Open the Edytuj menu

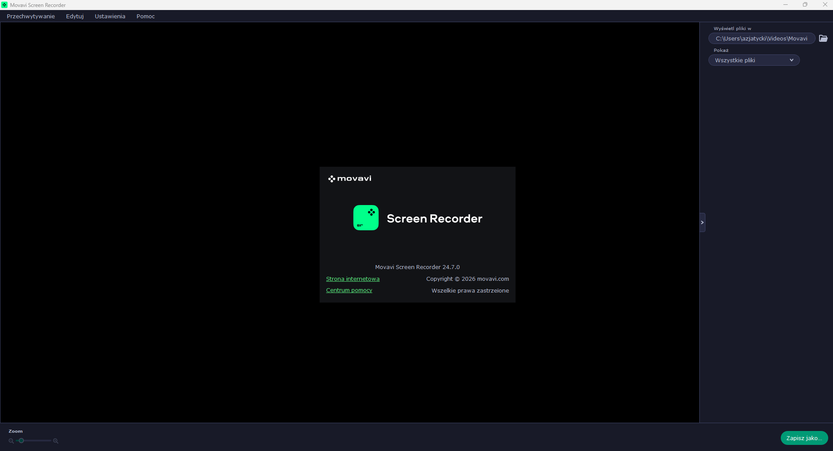pyautogui.click(x=75, y=16)
